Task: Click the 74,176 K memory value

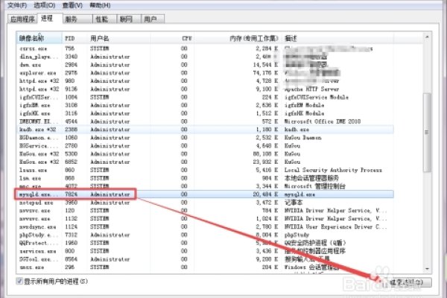Action: click(265, 73)
